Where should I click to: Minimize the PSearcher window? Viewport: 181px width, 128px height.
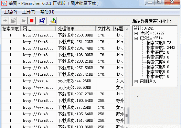click(x=150, y=2)
